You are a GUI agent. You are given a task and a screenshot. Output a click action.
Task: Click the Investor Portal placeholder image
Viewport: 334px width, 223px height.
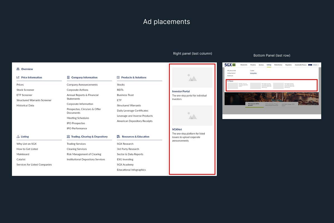192,77
